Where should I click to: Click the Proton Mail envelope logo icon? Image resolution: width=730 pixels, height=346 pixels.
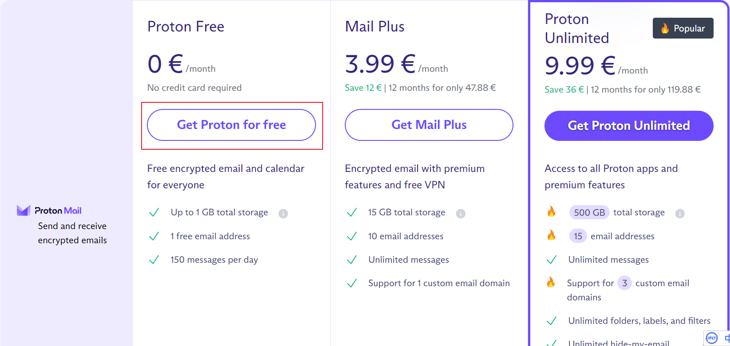(23, 210)
